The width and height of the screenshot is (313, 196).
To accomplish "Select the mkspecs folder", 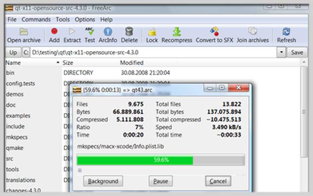I will pyautogui.click(x=17, y=137).
